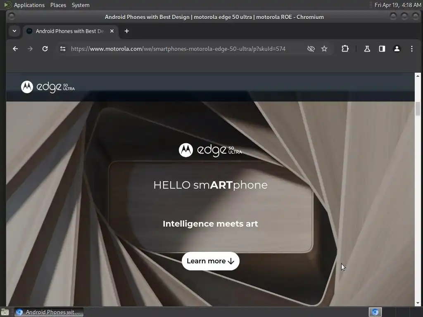Viewport: 423px width, 317px height.
Task: Click the Chromium workspace icon in bottom panel
Action: click(x=375, y=312)
